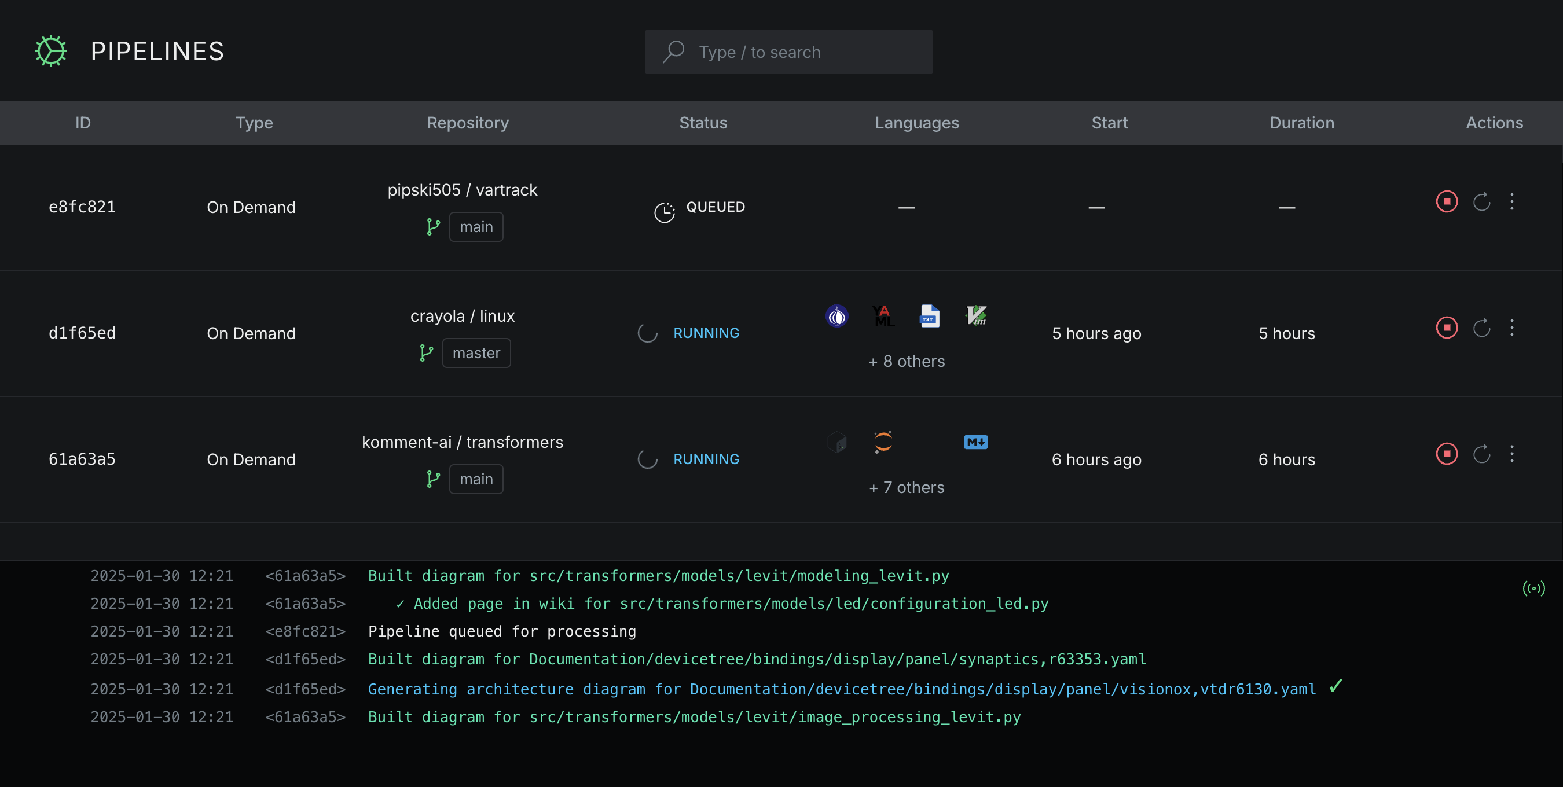Sort by the Type column header
1563x787 pixels.
tap(254, 123)
